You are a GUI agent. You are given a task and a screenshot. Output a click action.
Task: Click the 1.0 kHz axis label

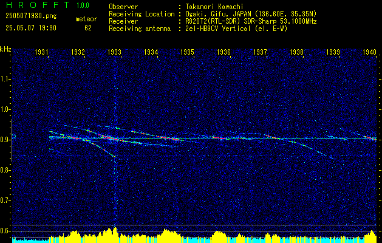[x=4, y=110]
